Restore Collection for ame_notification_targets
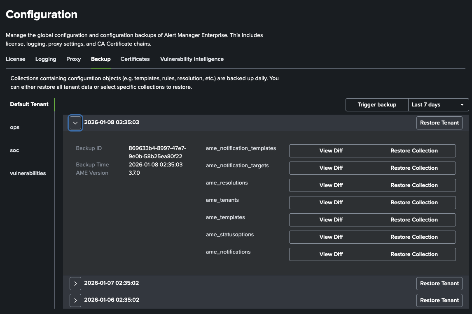 pos(414,168)
